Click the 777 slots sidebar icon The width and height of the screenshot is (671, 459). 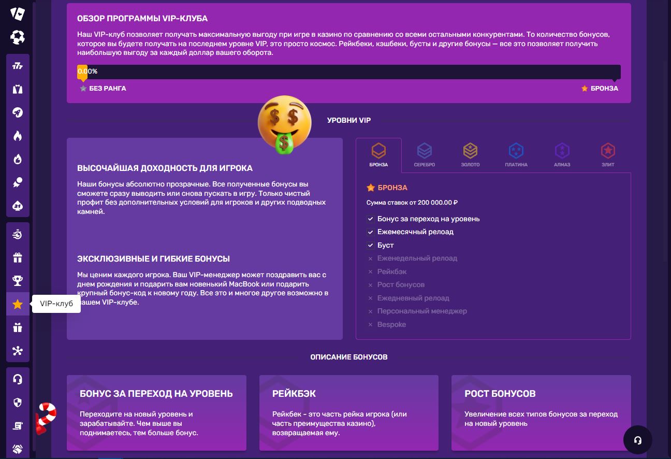tap(18, 66)
